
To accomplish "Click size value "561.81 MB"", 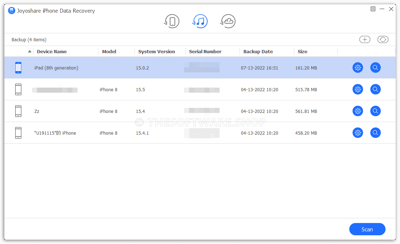I will click(306, 112).
